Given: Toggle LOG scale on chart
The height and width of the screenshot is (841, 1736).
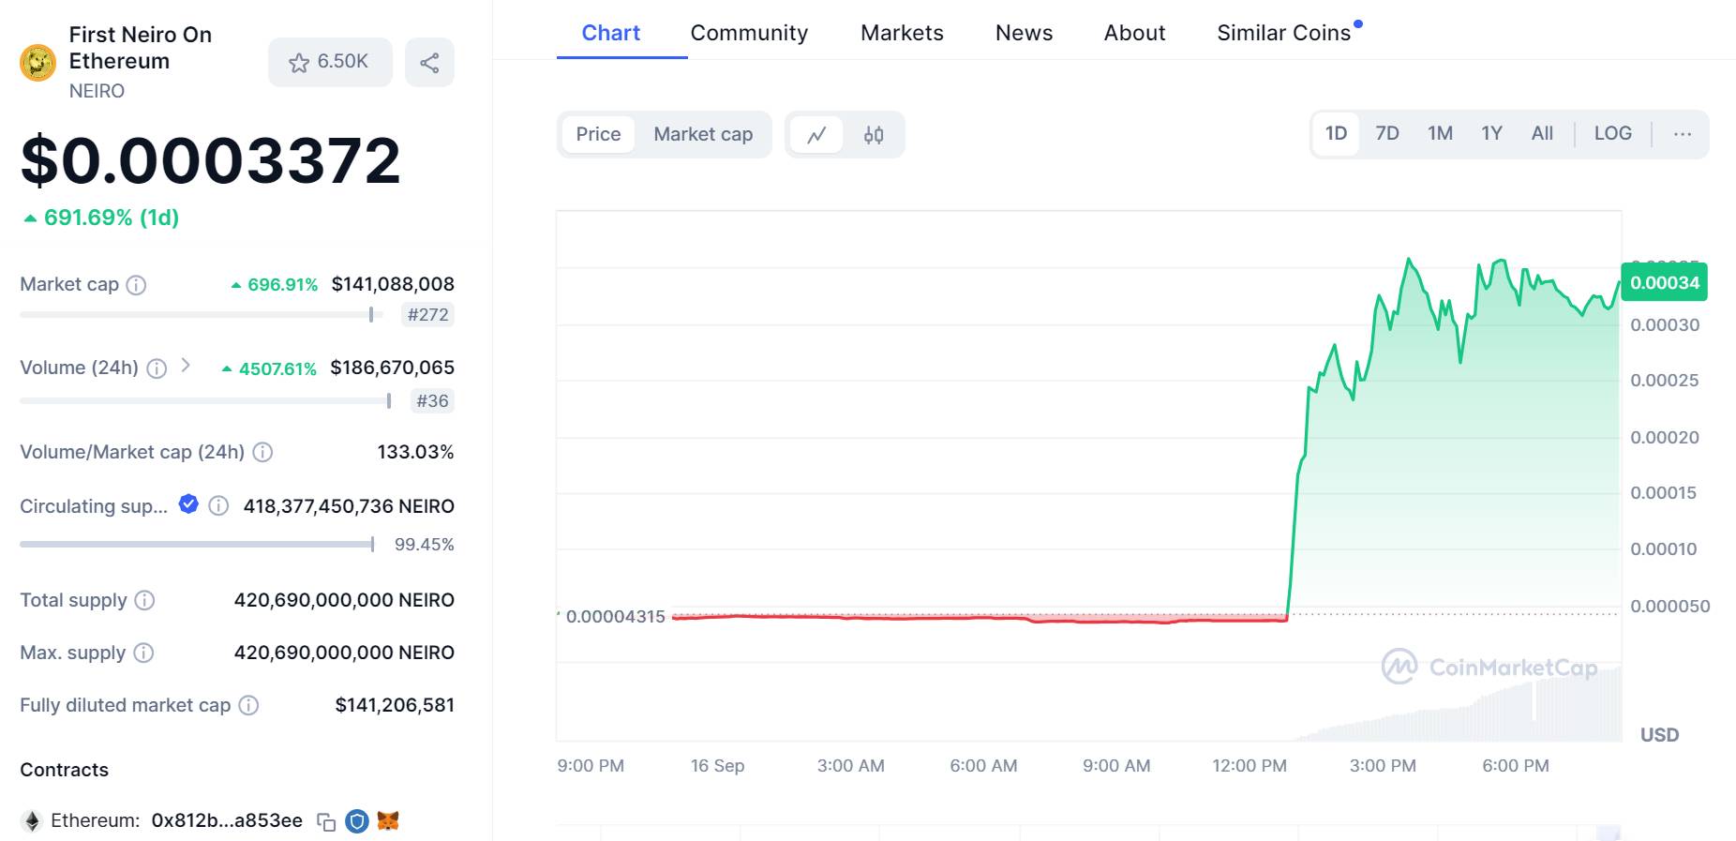Looking at the screenshot, I should click(x=1613, y=133).
